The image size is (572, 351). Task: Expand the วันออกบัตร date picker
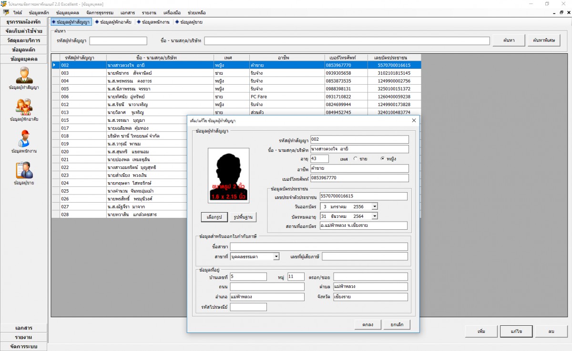(x=374, y=206)
